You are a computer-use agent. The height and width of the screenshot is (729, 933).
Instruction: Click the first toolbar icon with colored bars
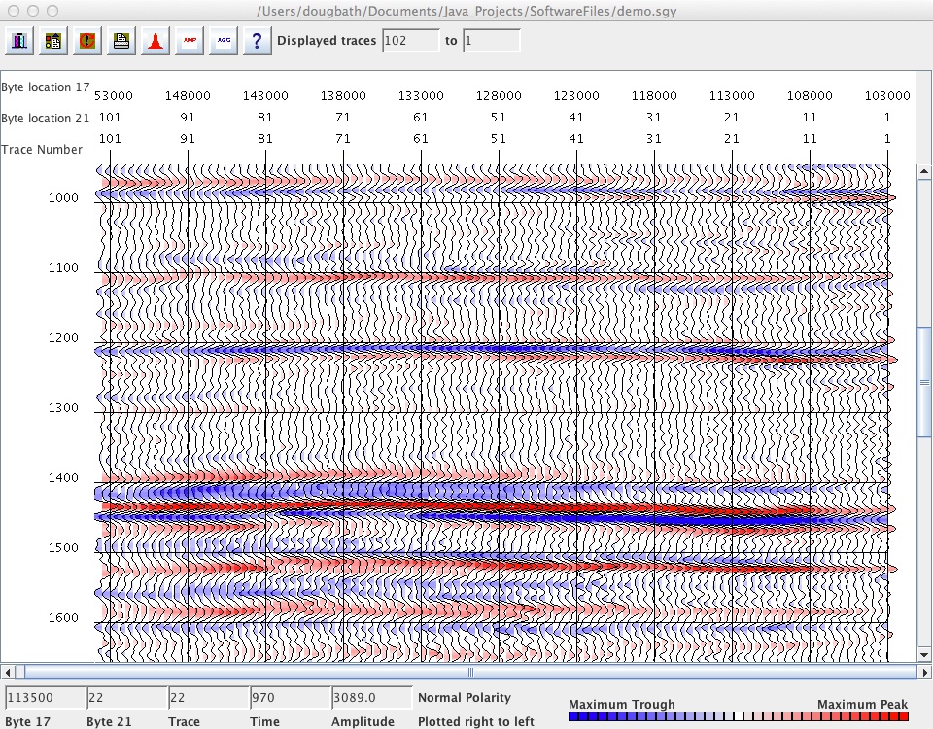(x=21, y=41)
